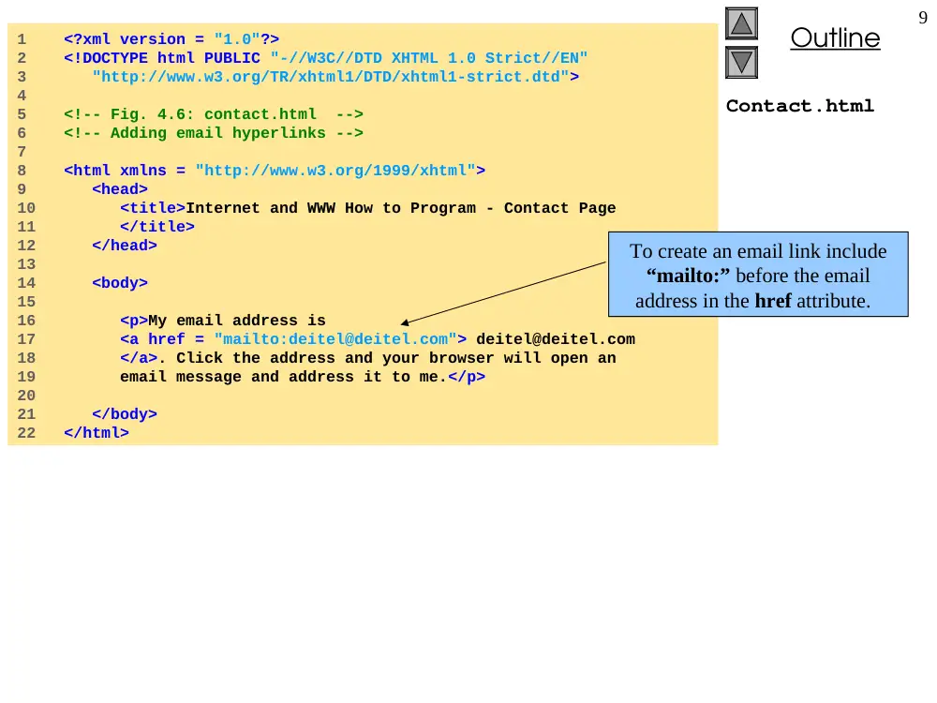The image size is (937, 703).
Task: Click "To create an email link include" callout text
Action: 758,251
